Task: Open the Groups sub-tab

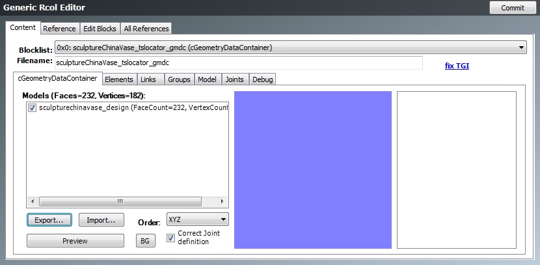Action: point(178,79)
